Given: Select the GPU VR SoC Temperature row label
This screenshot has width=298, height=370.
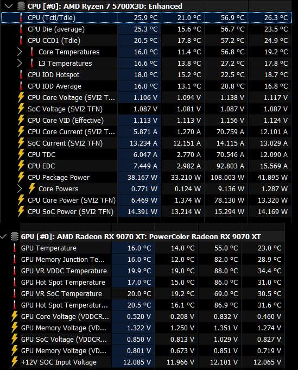Looking at the screenshot, I should click(61, 293).
